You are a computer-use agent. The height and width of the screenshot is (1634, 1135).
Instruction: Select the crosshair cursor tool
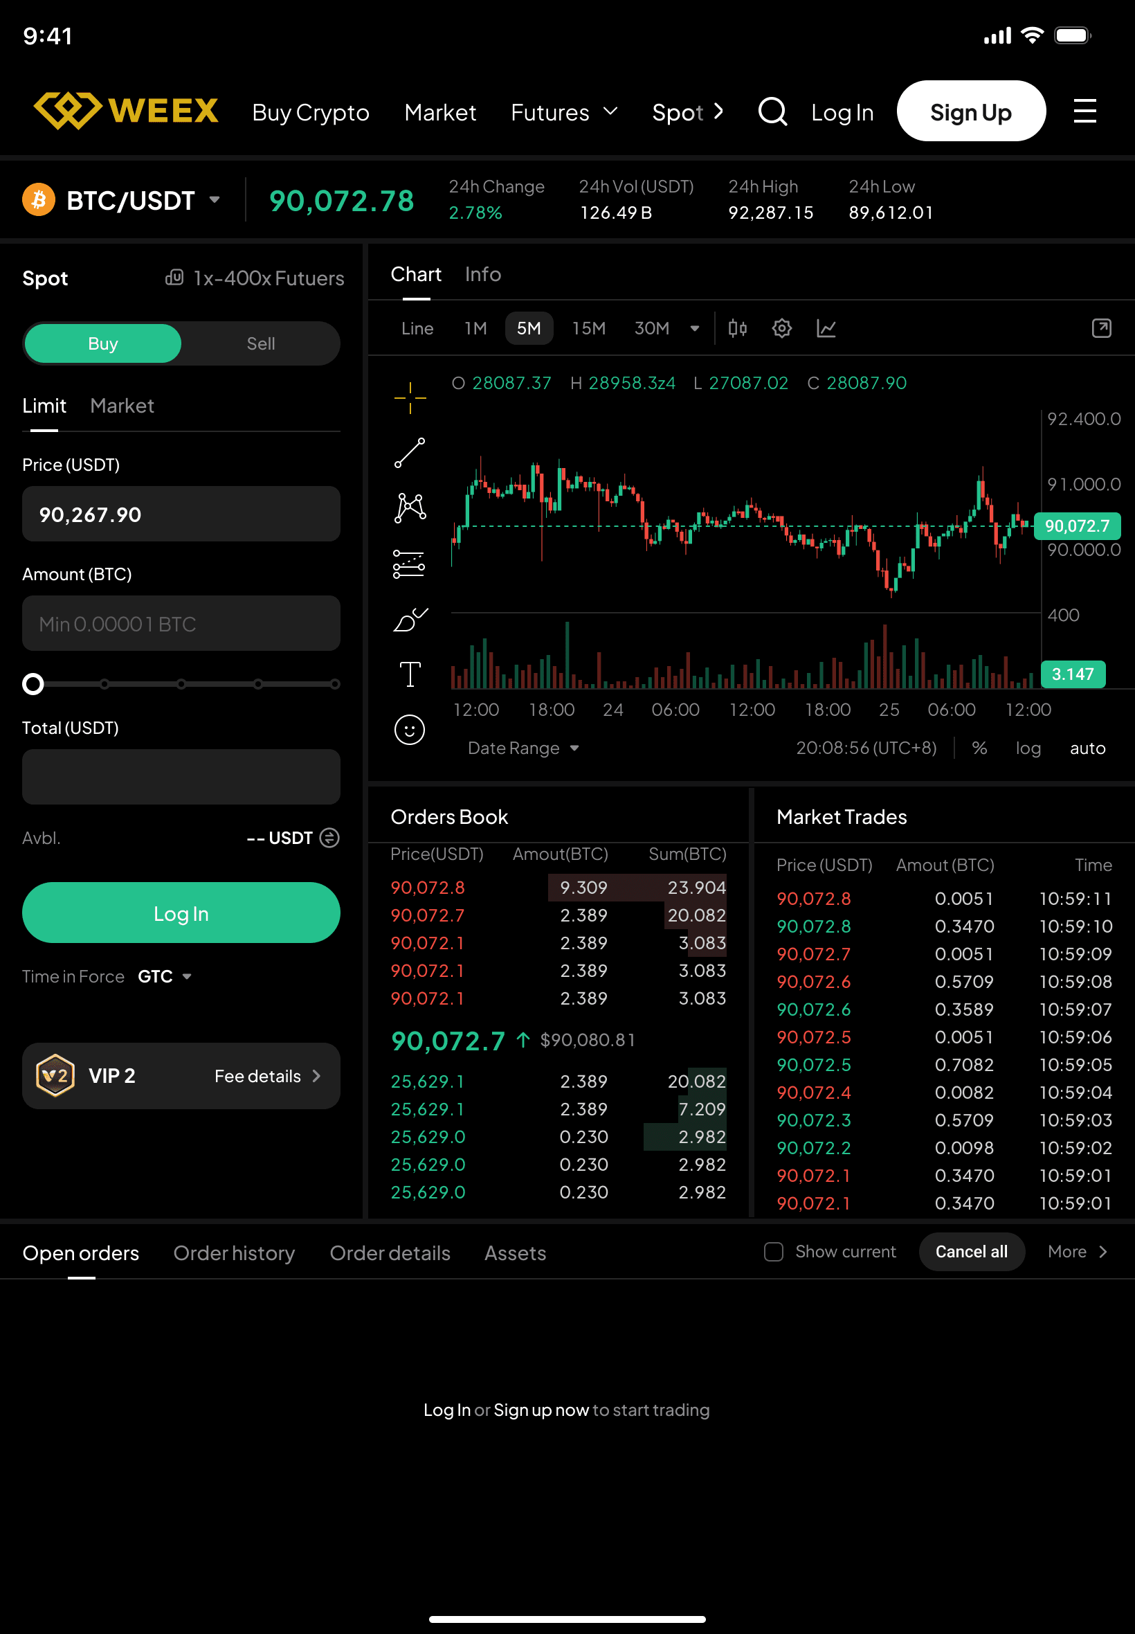(x=410, y=397)
